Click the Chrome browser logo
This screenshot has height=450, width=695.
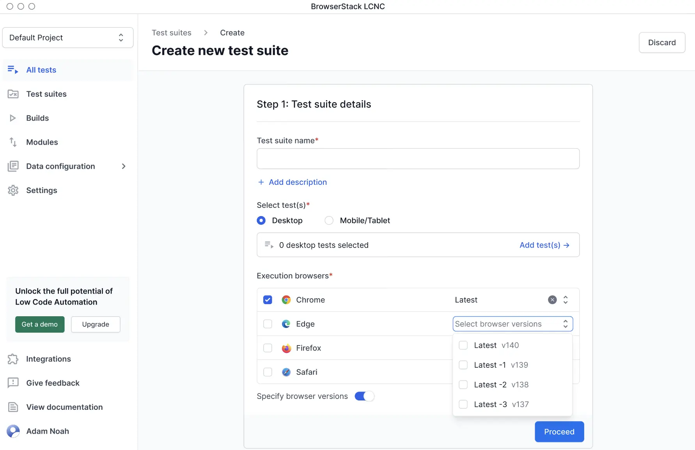[286, 300]
